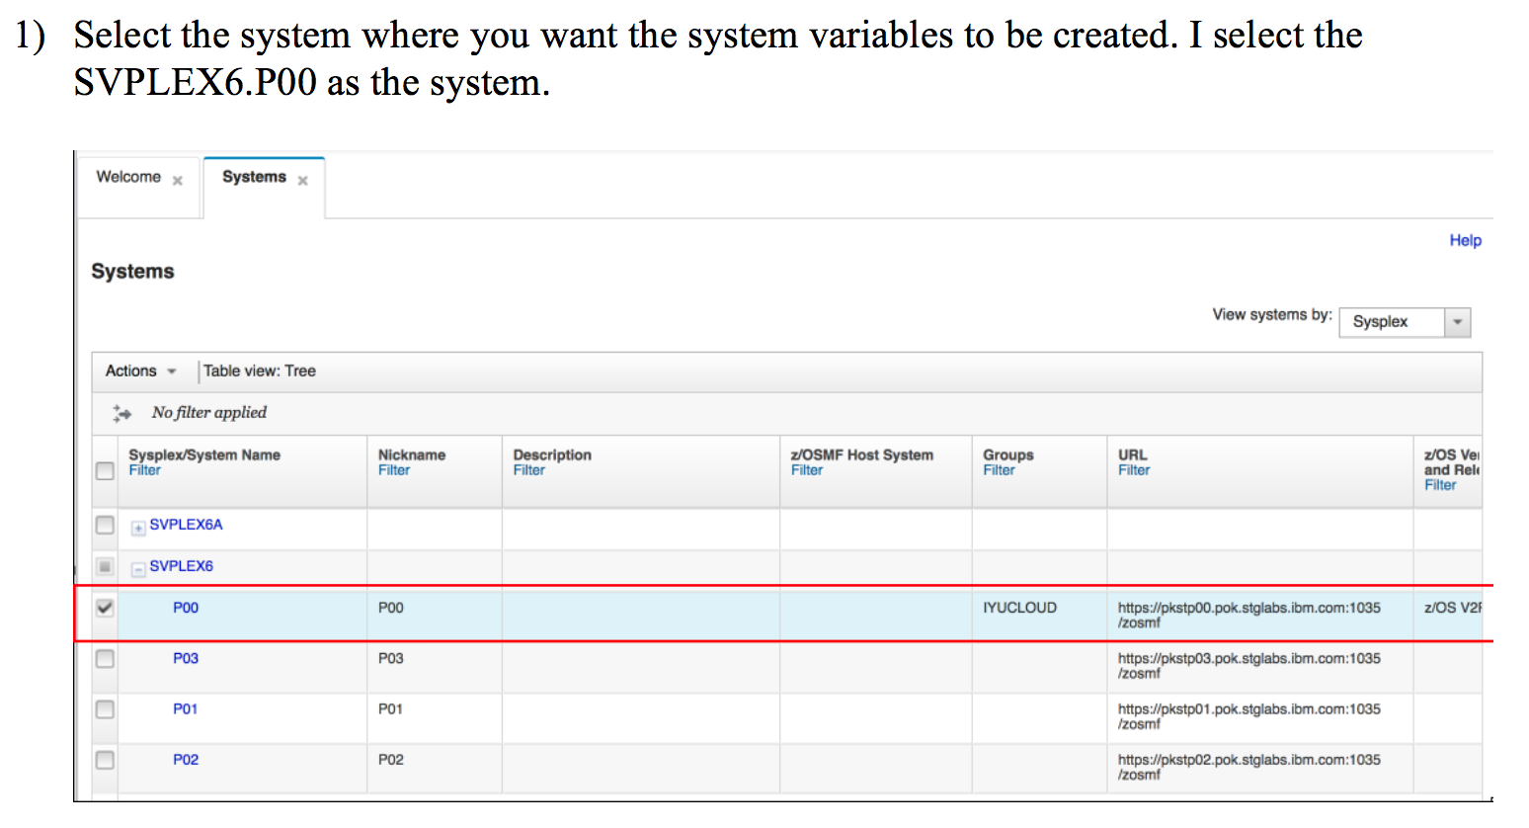Click Filter under the URL column
1529x828 pixels.
[x=1132, y=469]
